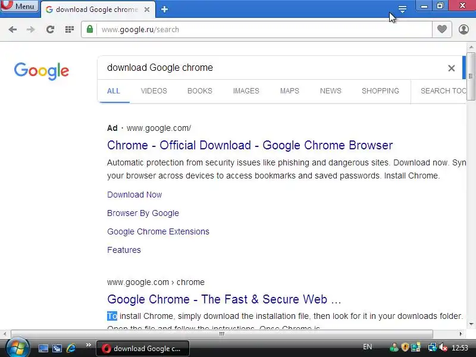
Task: Open Google Chrome - The Fast & Secure Web result
Action: click(x=224, y=299)
